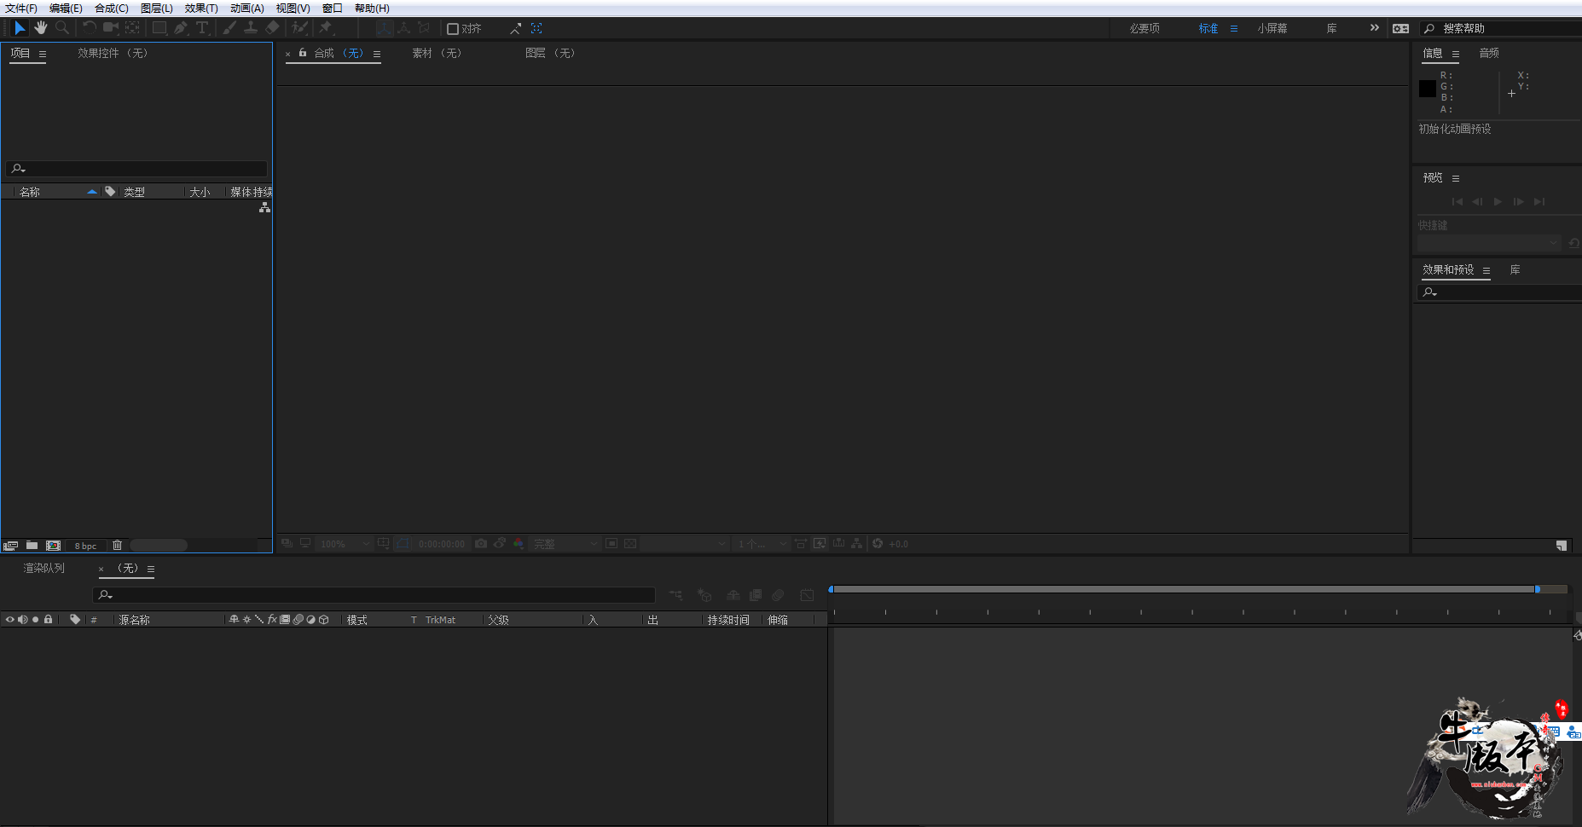Select the Roto Brush tool

click(x=299, y=28)
